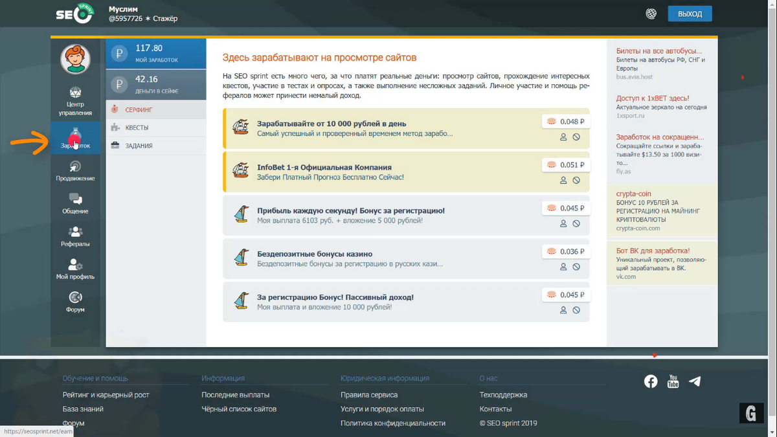777x437 pixels.
Task: Click block icon on Бездепозитные бонусы казино row
Action: click(x=576, y=267)
